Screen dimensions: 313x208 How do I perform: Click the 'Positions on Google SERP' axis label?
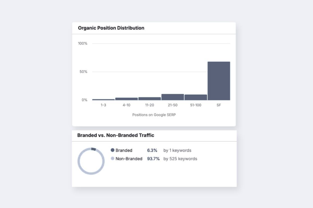[154, 115]
